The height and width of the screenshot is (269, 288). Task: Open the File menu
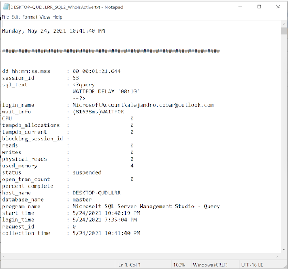point(6,17)
